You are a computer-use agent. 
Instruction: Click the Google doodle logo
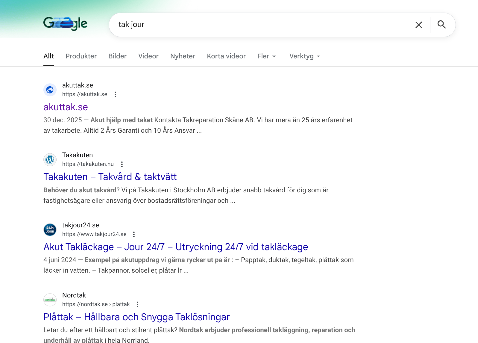pyautogui.click(x=65, y=24)
